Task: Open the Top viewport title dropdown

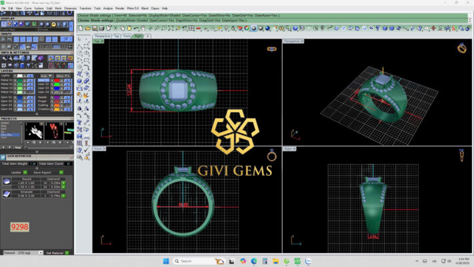Action: 103,41
